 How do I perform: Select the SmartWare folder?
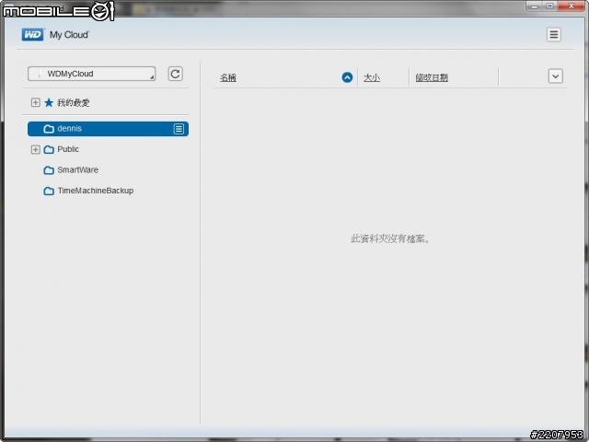pyautogui.click(x=77, y=169)
